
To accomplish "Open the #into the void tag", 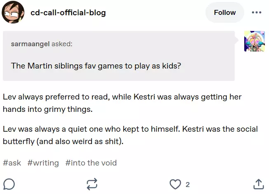I will (x=91, y=163).
